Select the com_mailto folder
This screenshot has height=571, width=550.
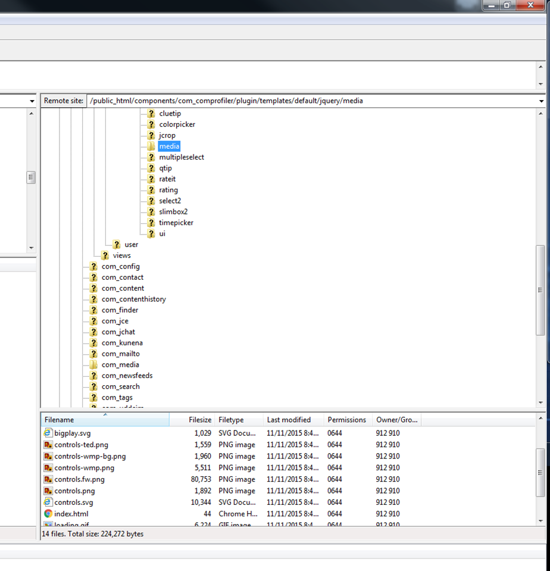pos(120,354)
